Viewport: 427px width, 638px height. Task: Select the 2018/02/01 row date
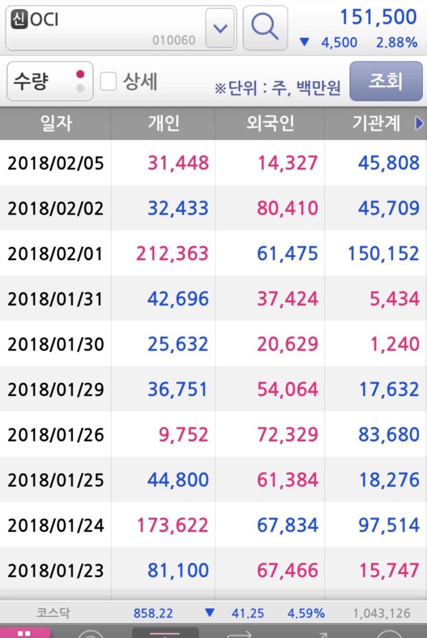[56, 253]
